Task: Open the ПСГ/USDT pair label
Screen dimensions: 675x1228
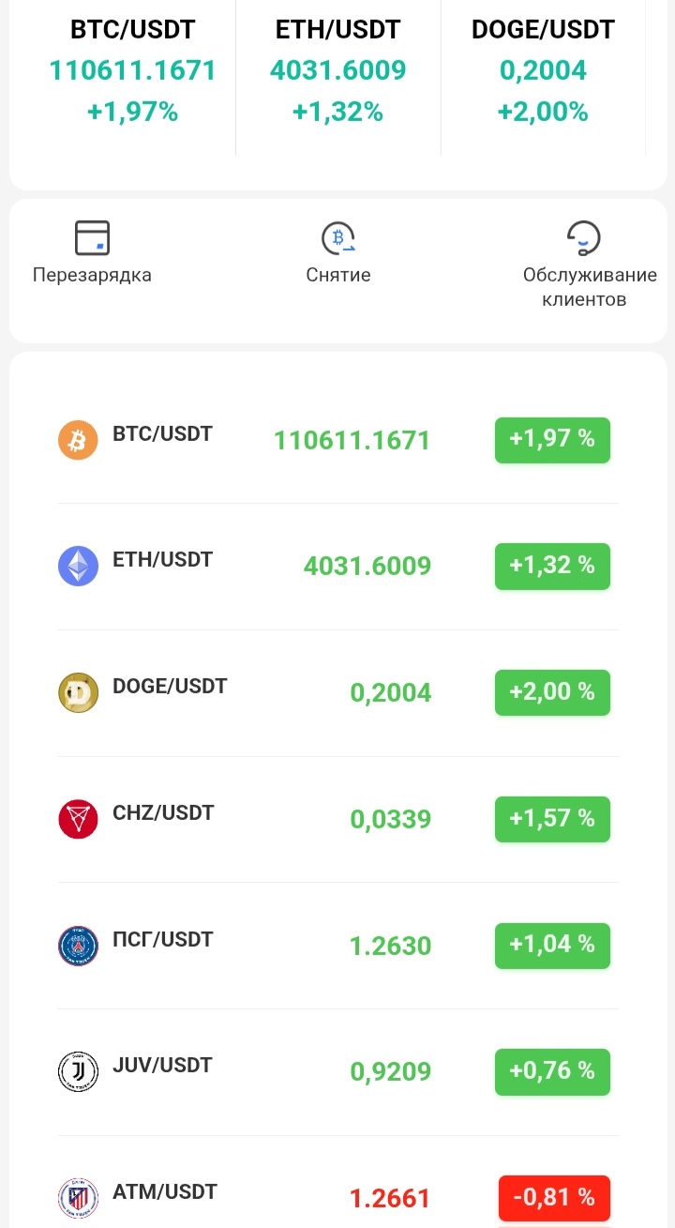Action: point(162,939)
